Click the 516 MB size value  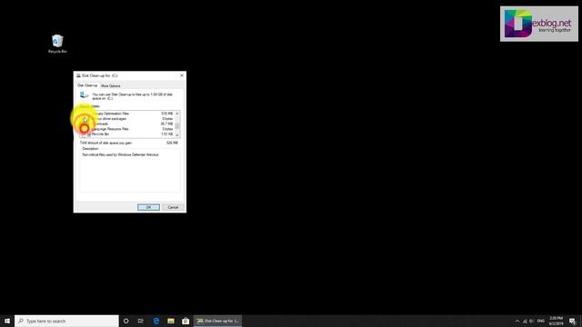167,114
